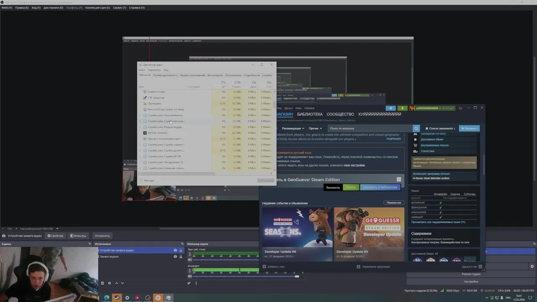Open virtual camera settings gear icon
The image size is (537, 302).
pos(532,266)
